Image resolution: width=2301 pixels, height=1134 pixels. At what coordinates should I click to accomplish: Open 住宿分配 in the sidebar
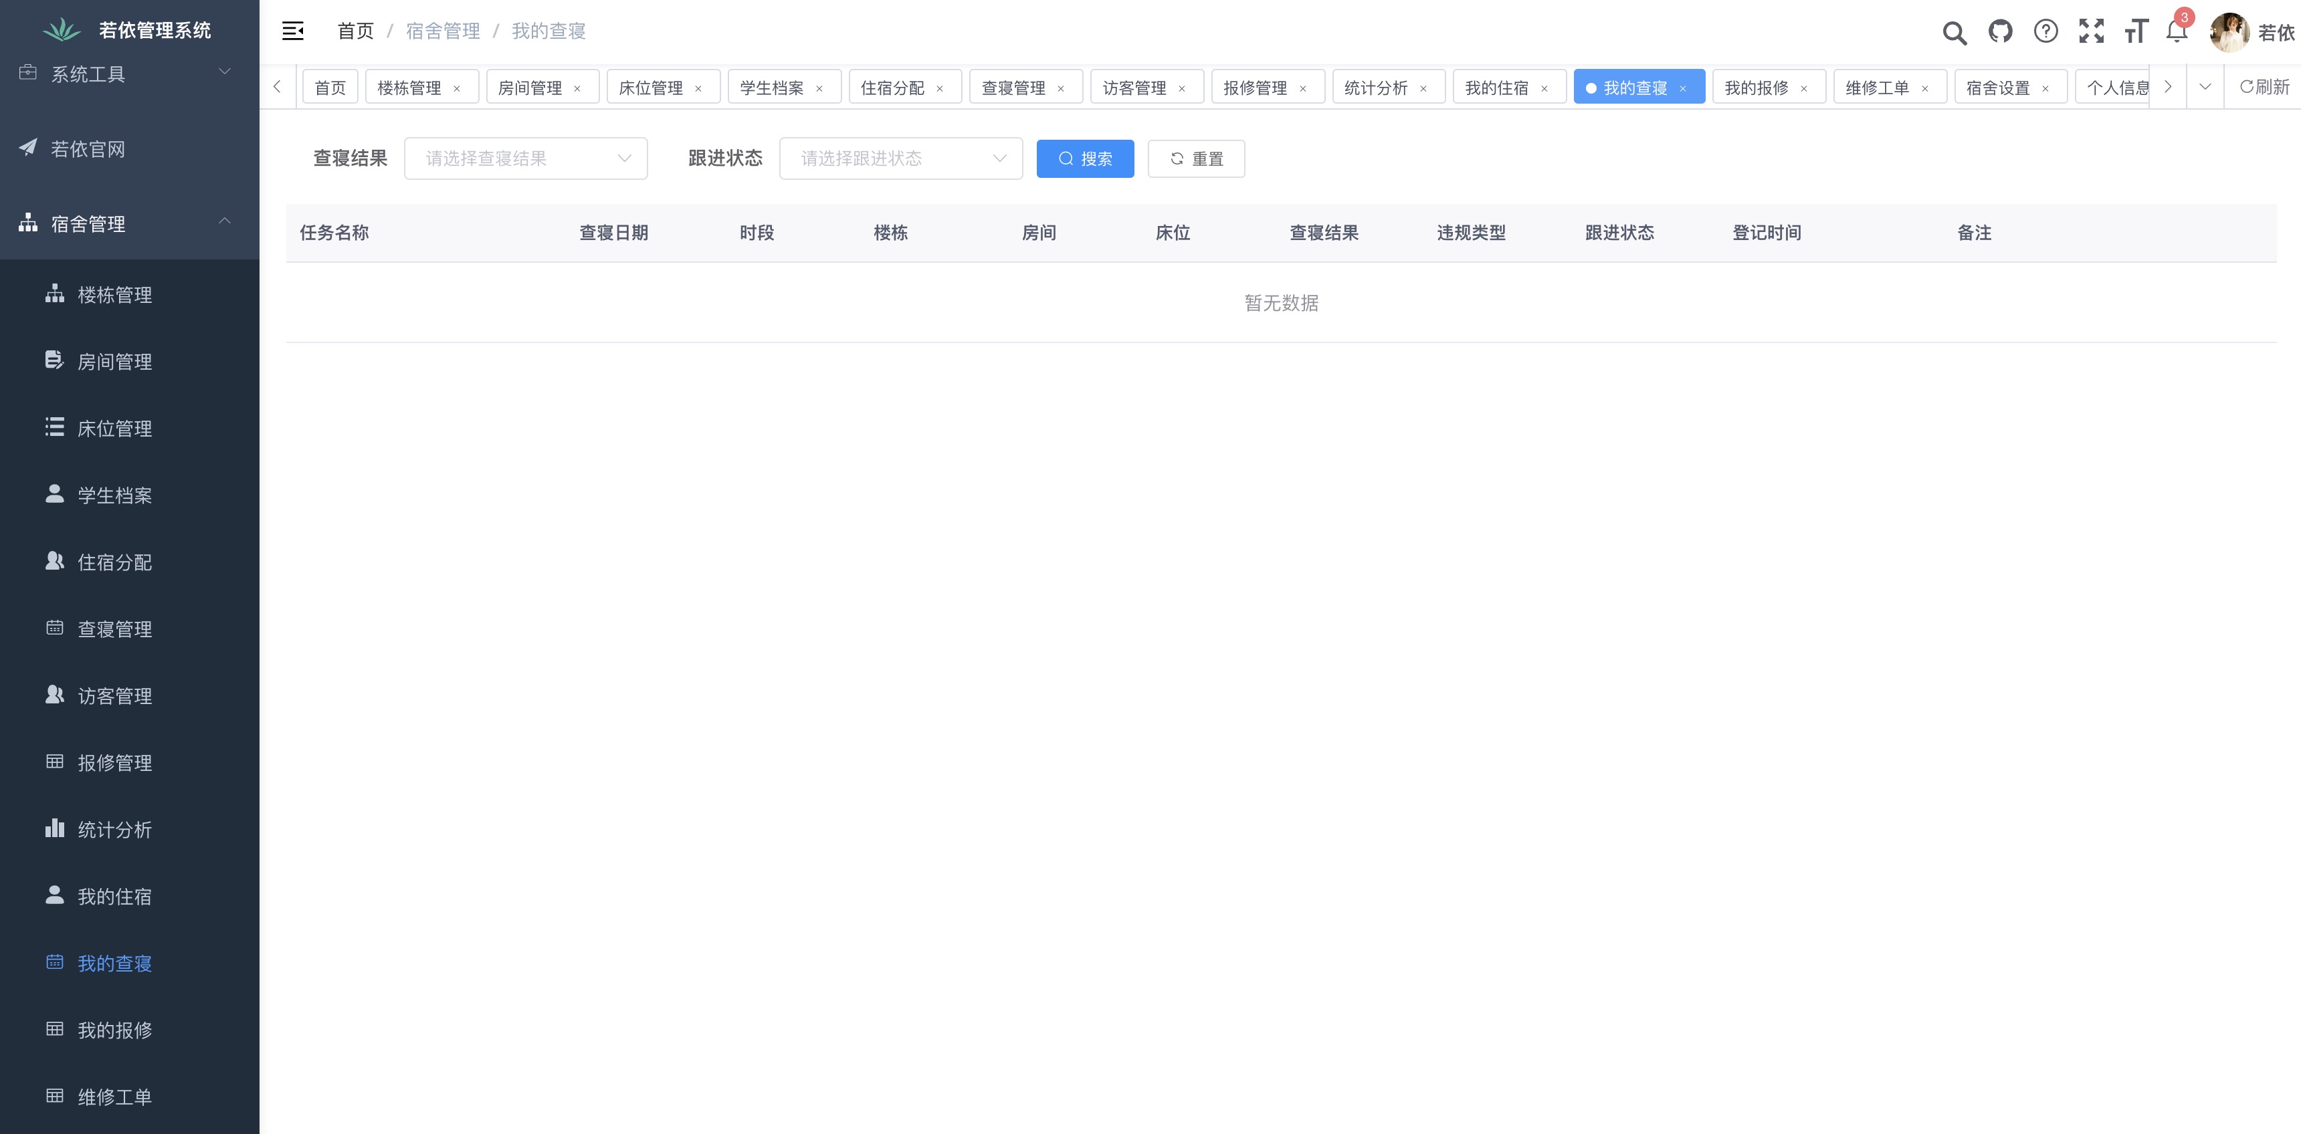[130, 562]
